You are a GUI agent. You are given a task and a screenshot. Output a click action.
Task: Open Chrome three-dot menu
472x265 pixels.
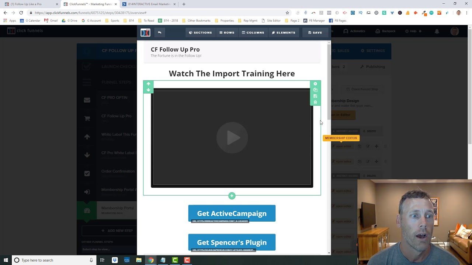coord(466,13)
